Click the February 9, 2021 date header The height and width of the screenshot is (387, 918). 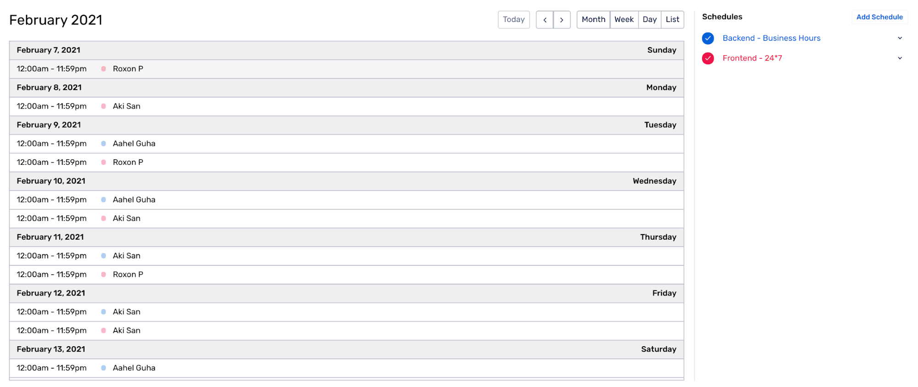(x=49, y=125)
